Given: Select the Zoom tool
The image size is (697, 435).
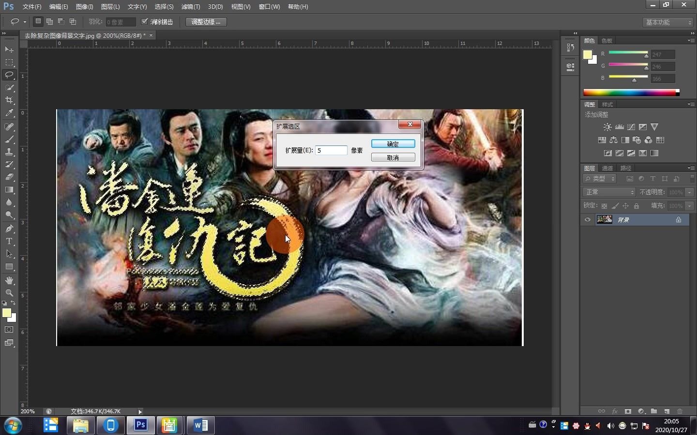Looking at the screenshot, I should coord(9,292).
